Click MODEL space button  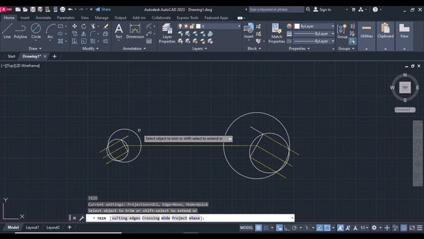pos(246,228)
